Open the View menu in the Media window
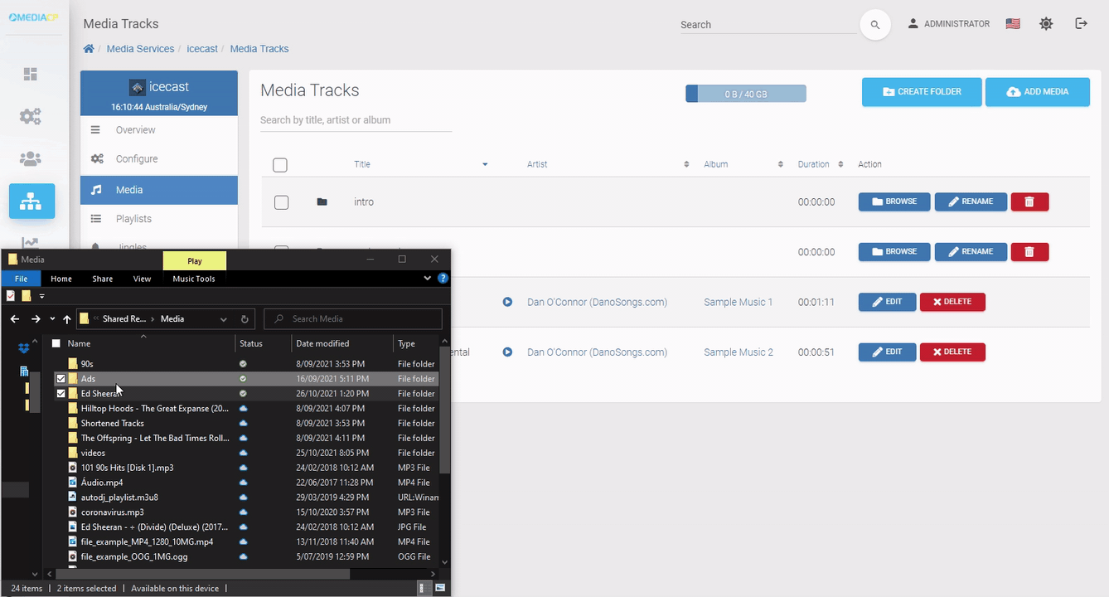 141,279
